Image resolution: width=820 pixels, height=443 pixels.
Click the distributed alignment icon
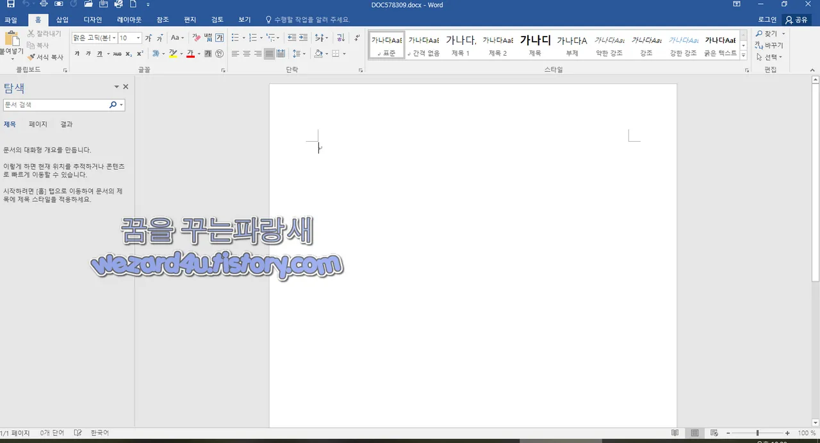281,54
